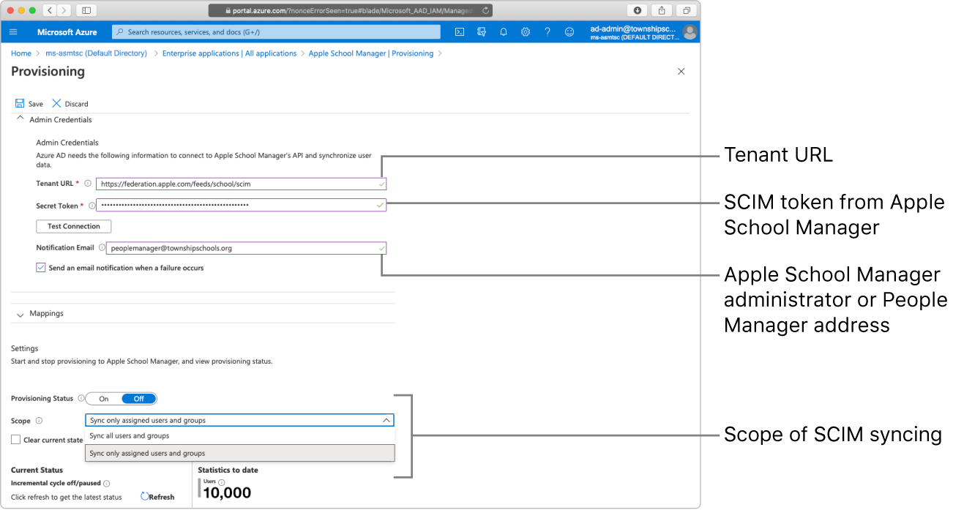The height and width of the screenshot is (510, 964).
Task: Open Azure notifications bell
Action: point(503,32)
